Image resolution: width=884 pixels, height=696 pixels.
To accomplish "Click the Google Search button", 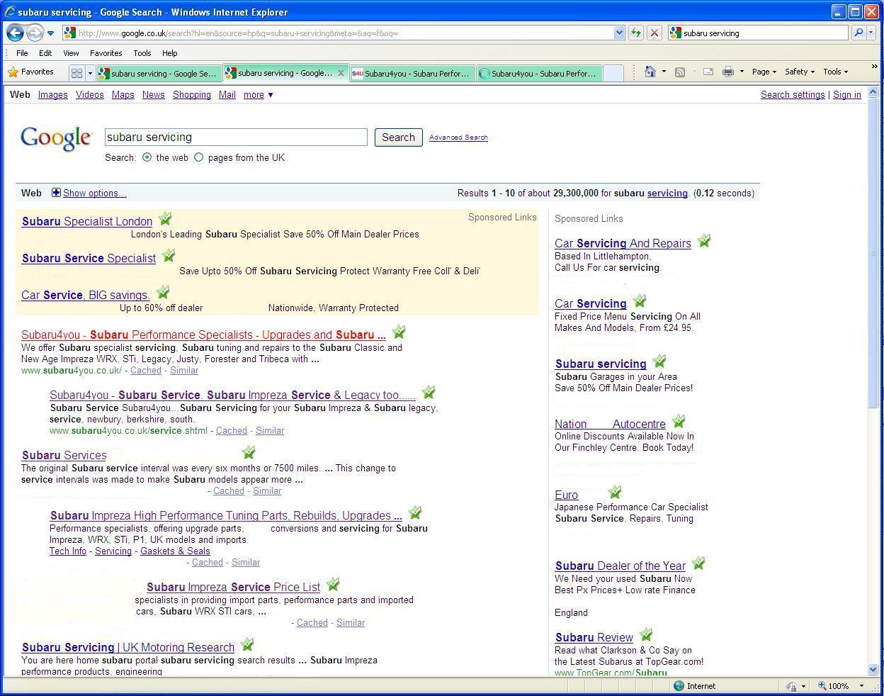I will coord(398,137).
